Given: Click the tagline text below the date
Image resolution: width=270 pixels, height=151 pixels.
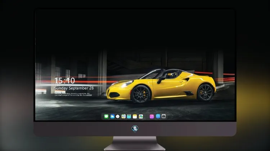Looking at the screenshot, I should pyautogui.click(x=73, y=94).
